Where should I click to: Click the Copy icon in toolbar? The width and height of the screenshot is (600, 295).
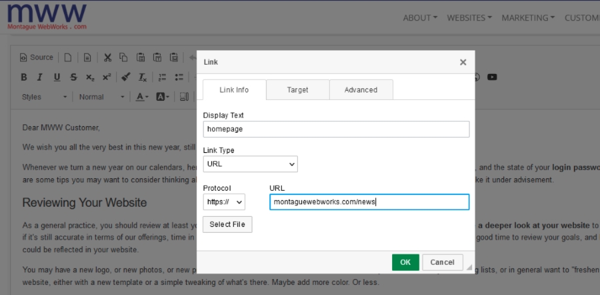124,57
